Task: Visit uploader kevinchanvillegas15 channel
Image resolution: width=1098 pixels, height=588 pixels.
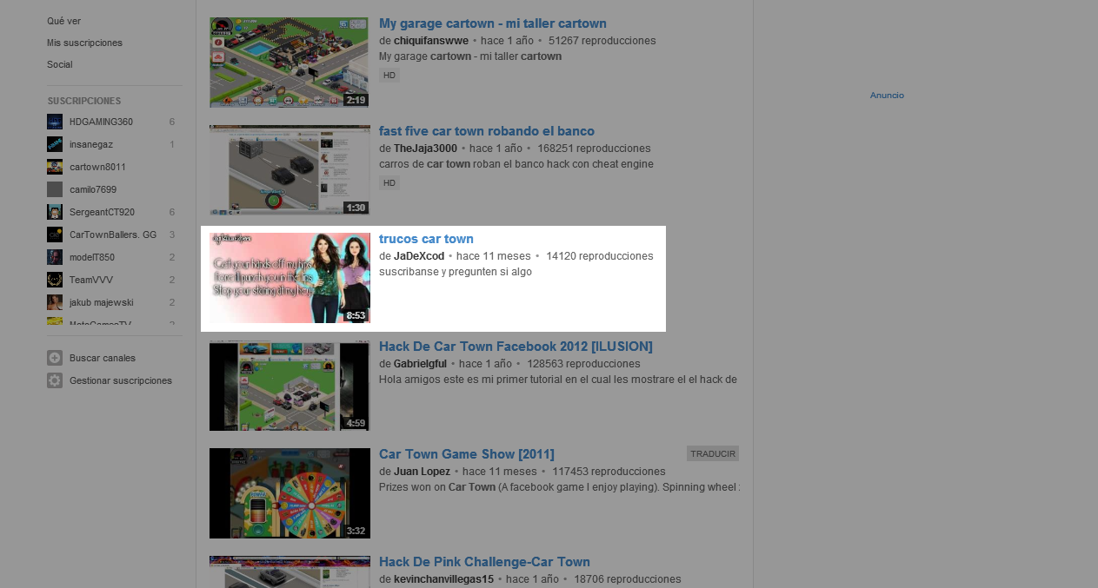Action: (443, 579)
